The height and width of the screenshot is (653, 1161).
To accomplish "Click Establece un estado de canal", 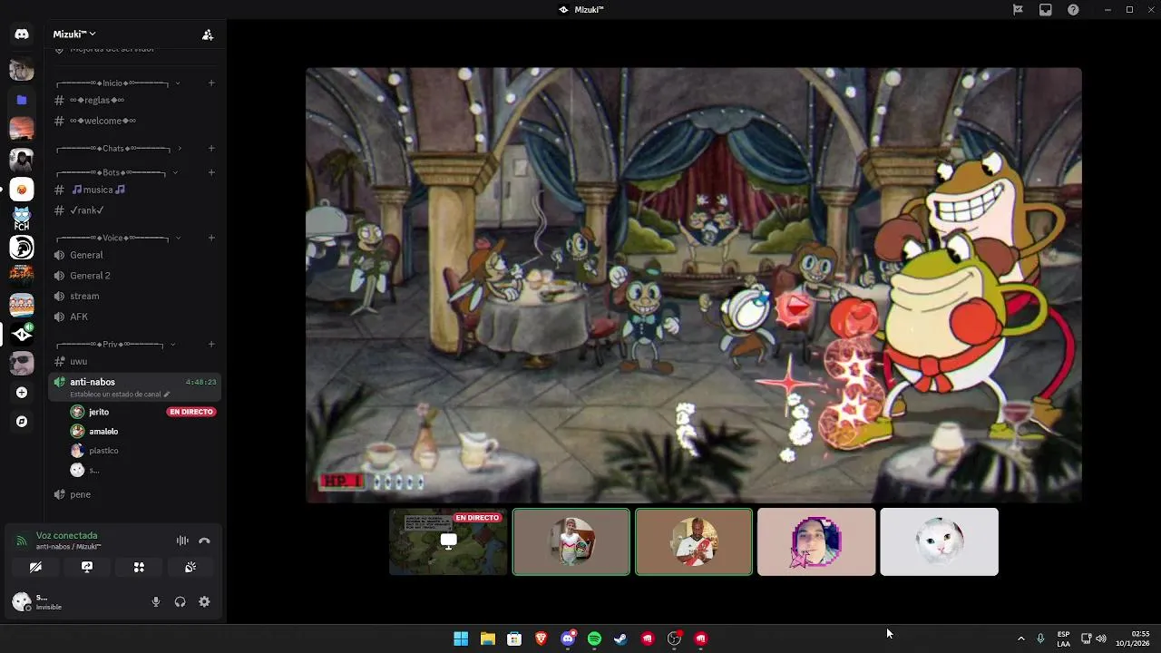I will (x=115, y=395).
